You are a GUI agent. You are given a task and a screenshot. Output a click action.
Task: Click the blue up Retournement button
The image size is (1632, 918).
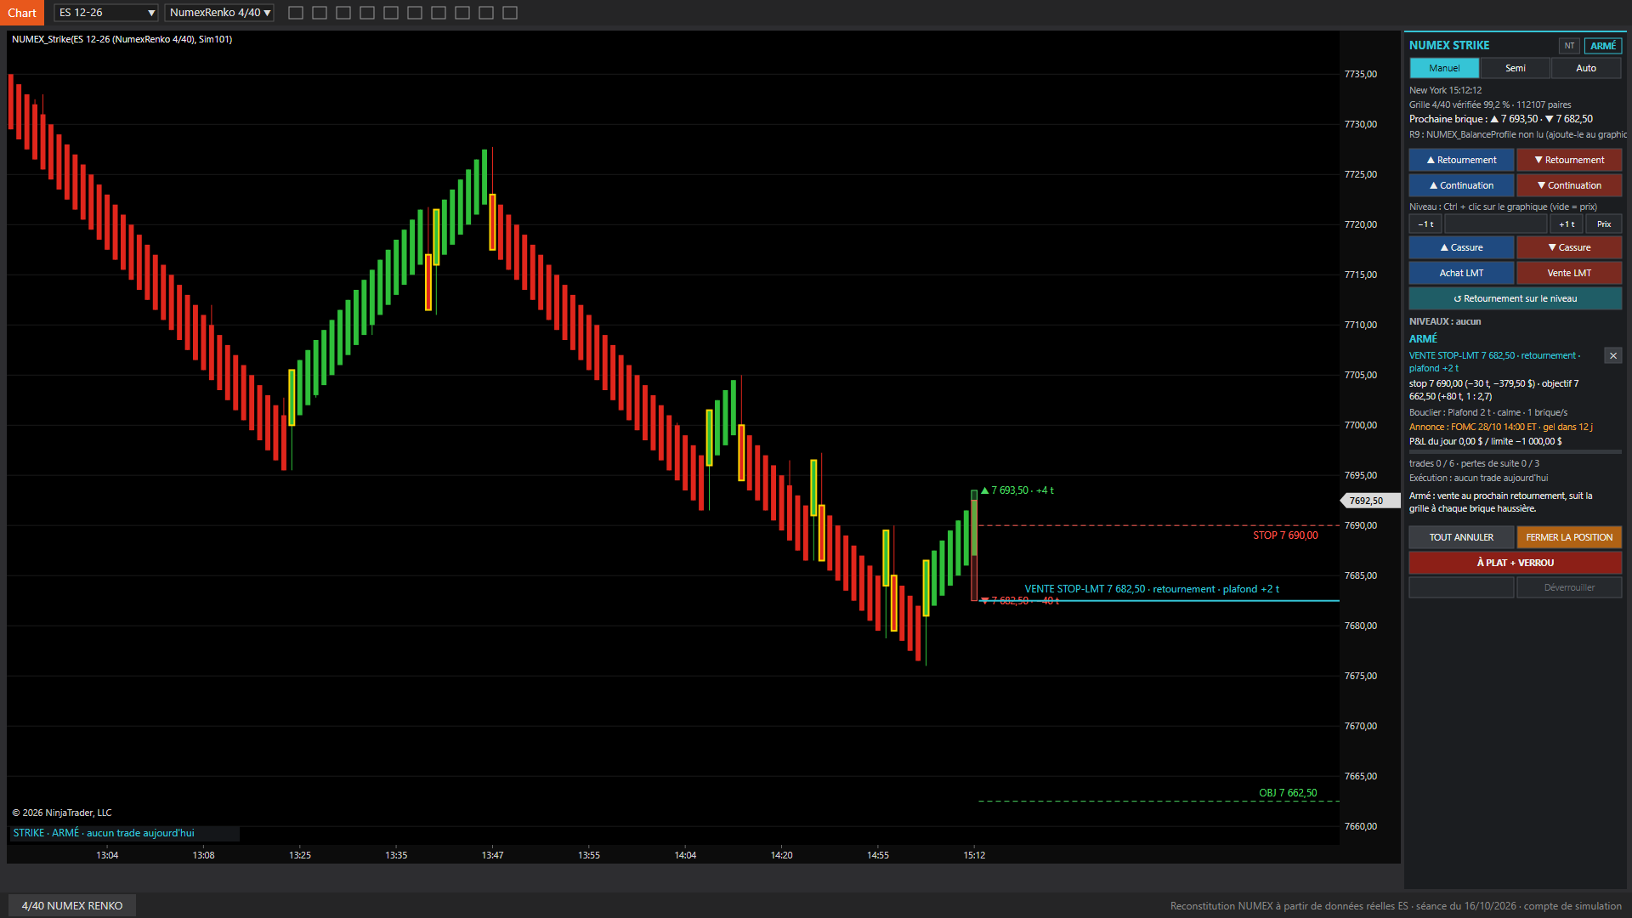click(x=1461, y=160)
